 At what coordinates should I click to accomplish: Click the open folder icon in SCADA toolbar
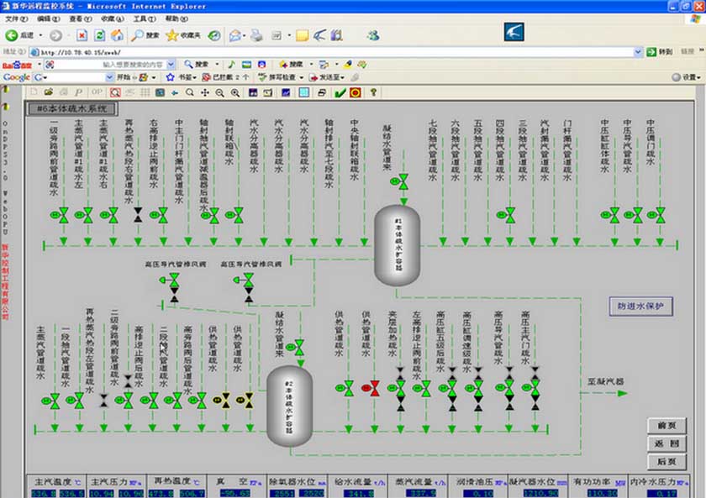[x=48, y=92]
